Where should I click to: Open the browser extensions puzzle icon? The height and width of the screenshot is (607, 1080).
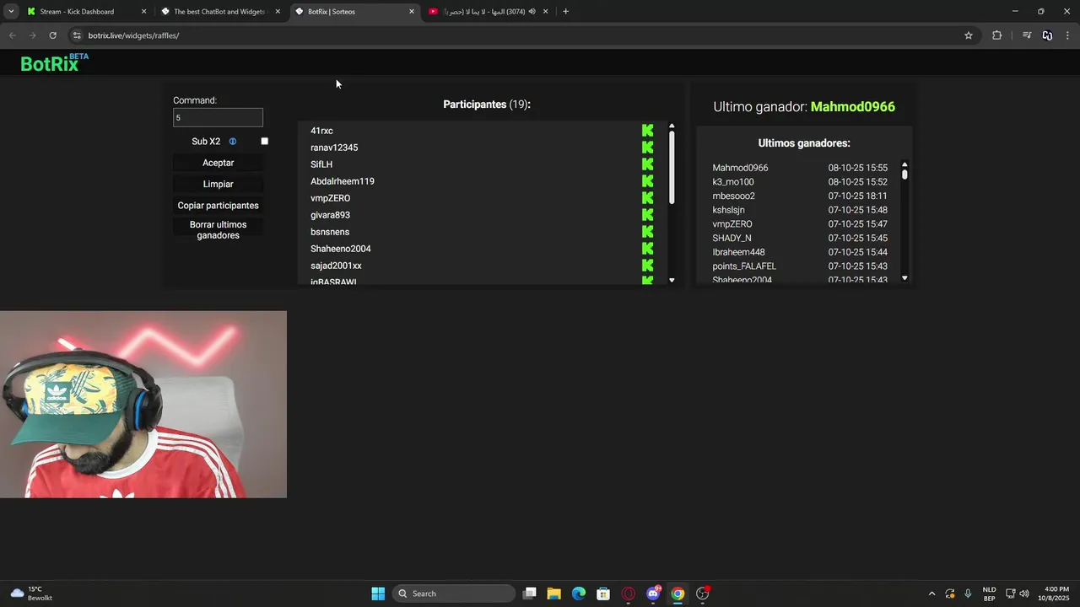coord(996,35)
